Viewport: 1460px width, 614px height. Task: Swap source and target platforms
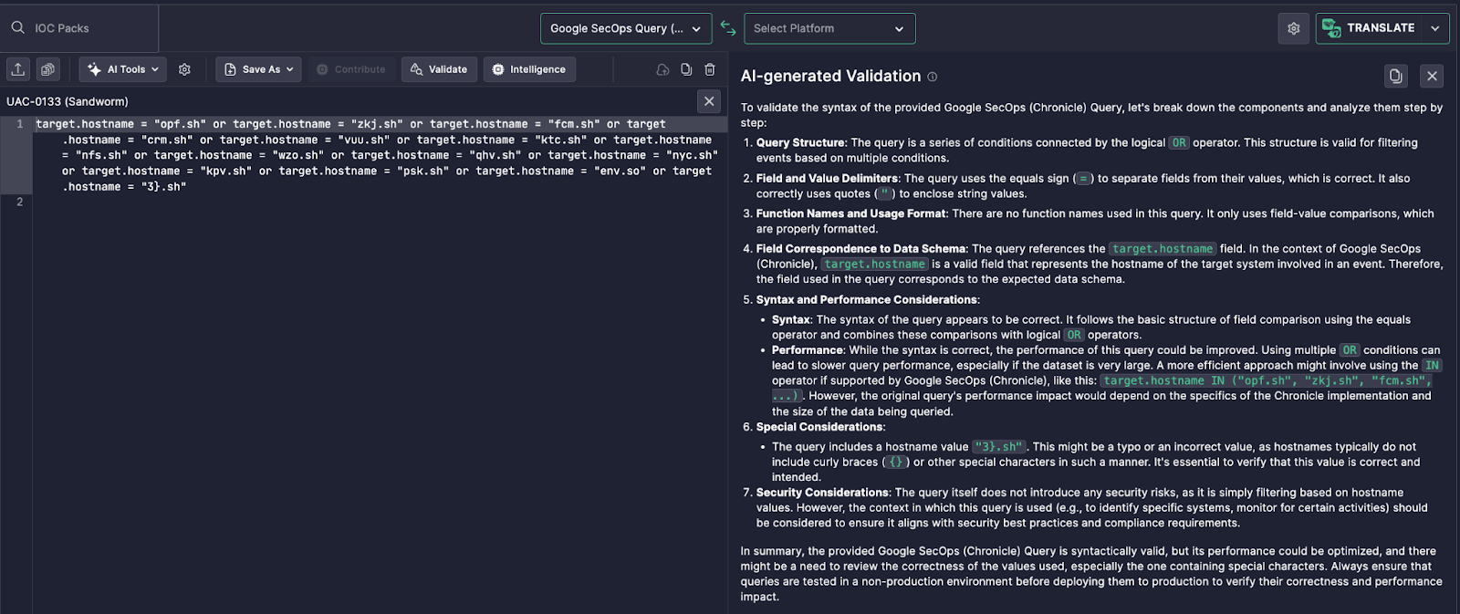728,28
